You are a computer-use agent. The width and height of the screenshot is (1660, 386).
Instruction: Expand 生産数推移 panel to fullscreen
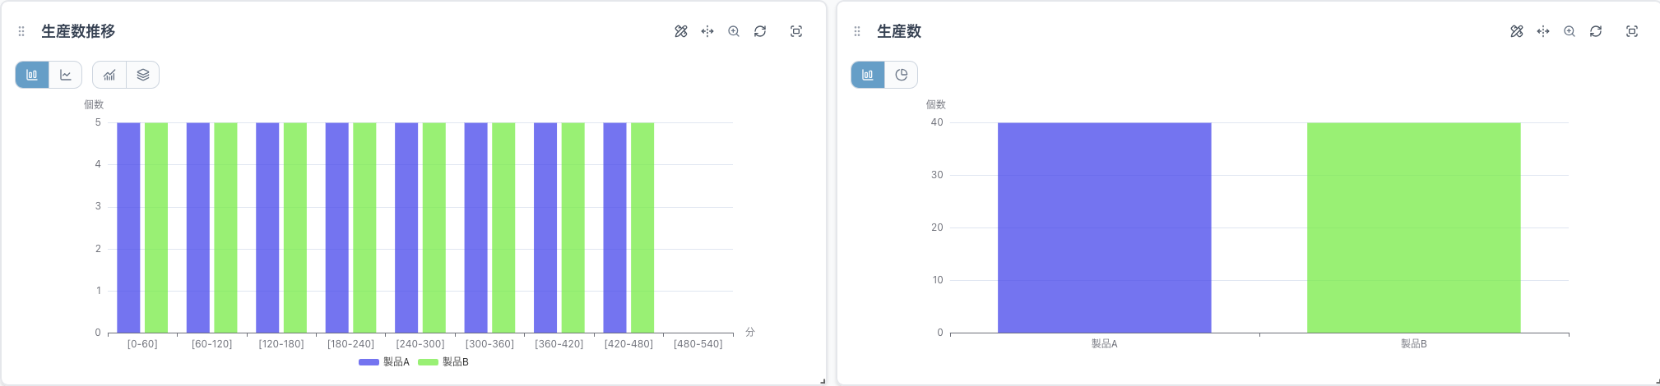click(x=796, y=31)
